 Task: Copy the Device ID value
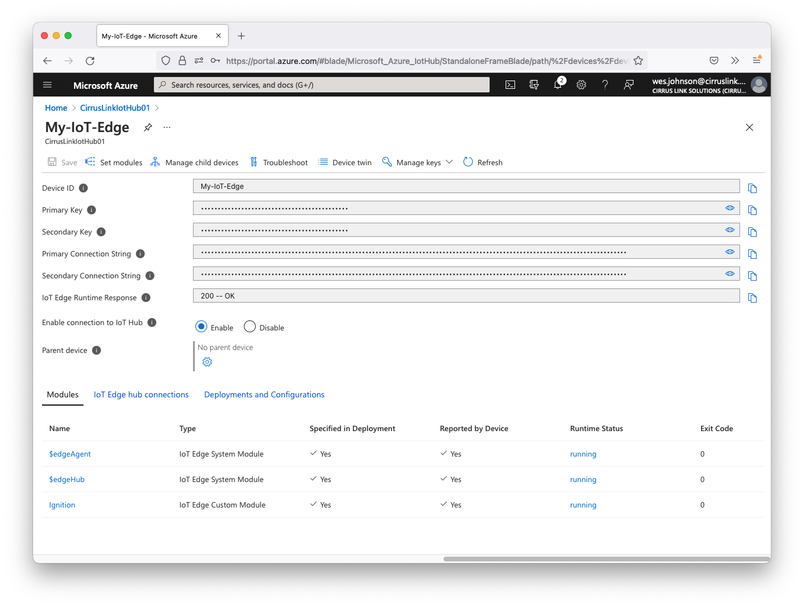tap(752, 188)
